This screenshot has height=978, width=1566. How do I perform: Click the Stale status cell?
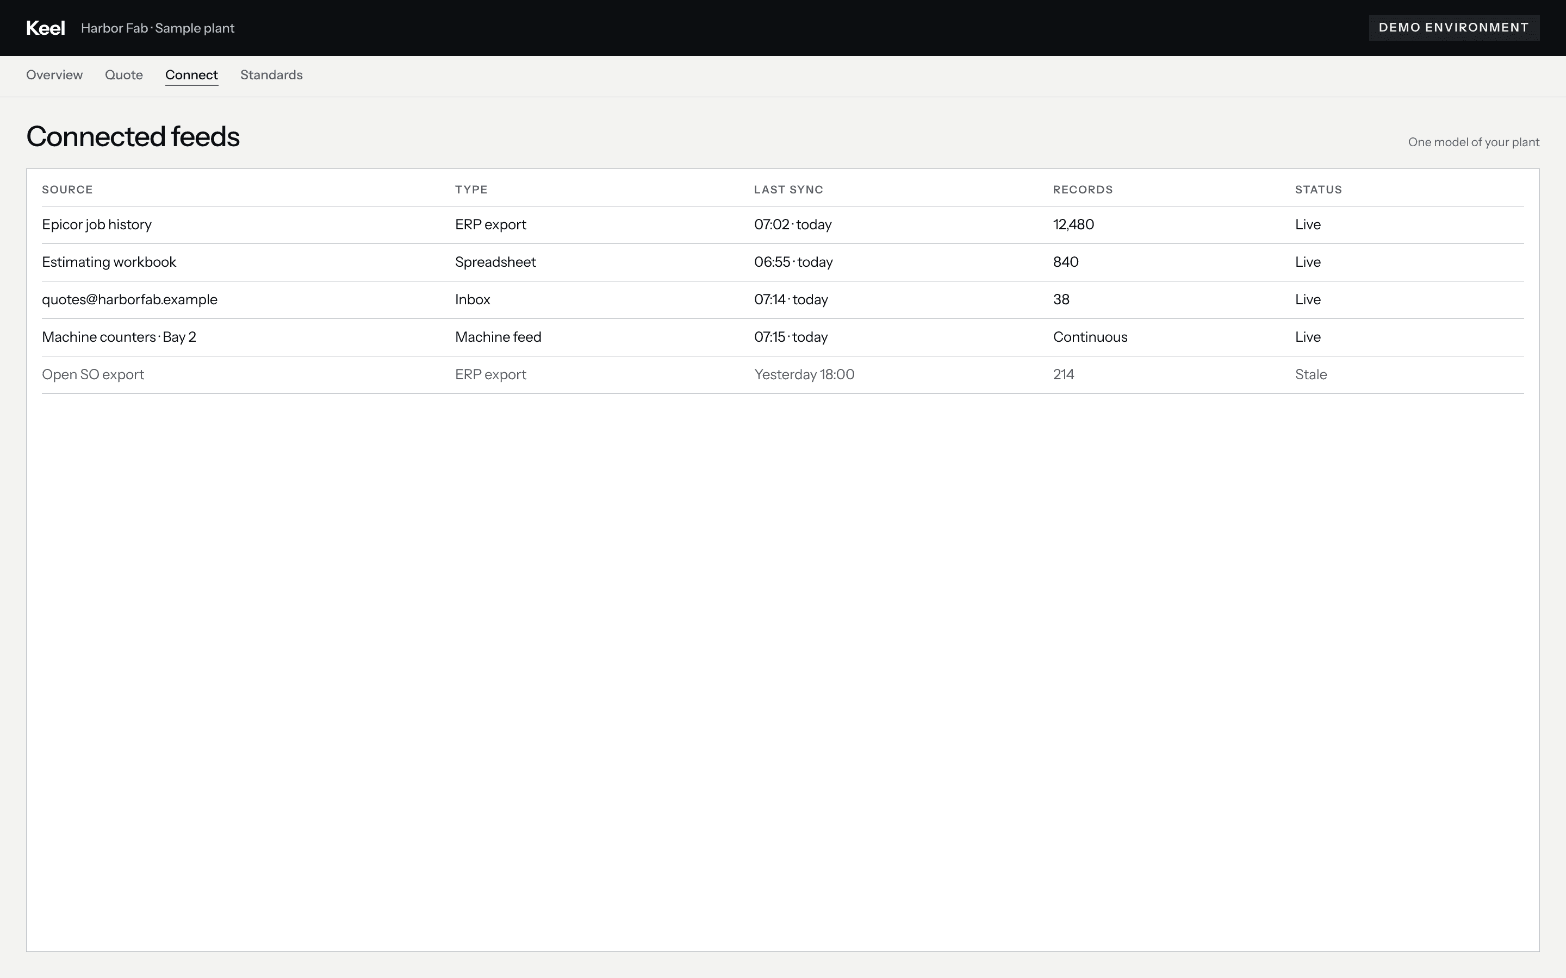tap(1311, 374)
